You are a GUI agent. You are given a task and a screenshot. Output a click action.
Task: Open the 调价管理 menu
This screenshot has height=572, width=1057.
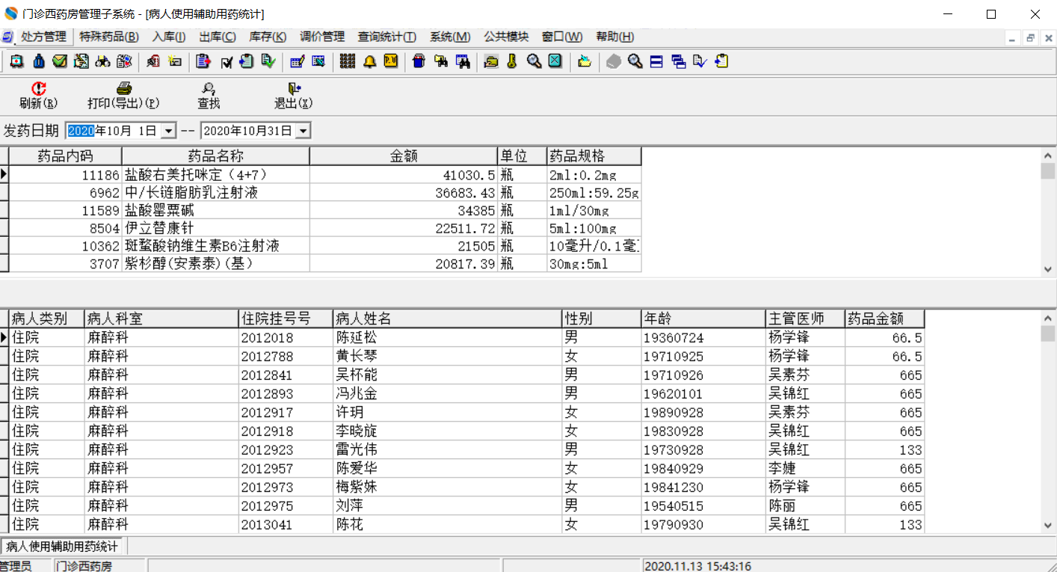[x=322, y=37]
